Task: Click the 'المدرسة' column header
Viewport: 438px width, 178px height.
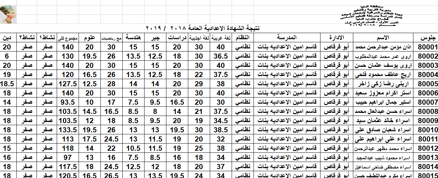Action: point(287,38)
